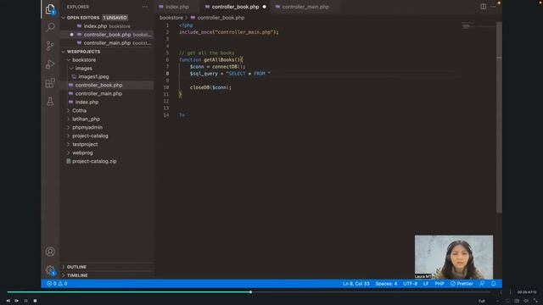
Task: Open Explorer more actions ellipsis
Action: (145, 7)
